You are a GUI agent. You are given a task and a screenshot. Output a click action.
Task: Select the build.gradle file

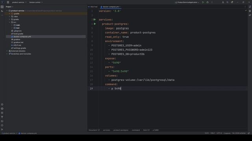(x=17, y=34)
